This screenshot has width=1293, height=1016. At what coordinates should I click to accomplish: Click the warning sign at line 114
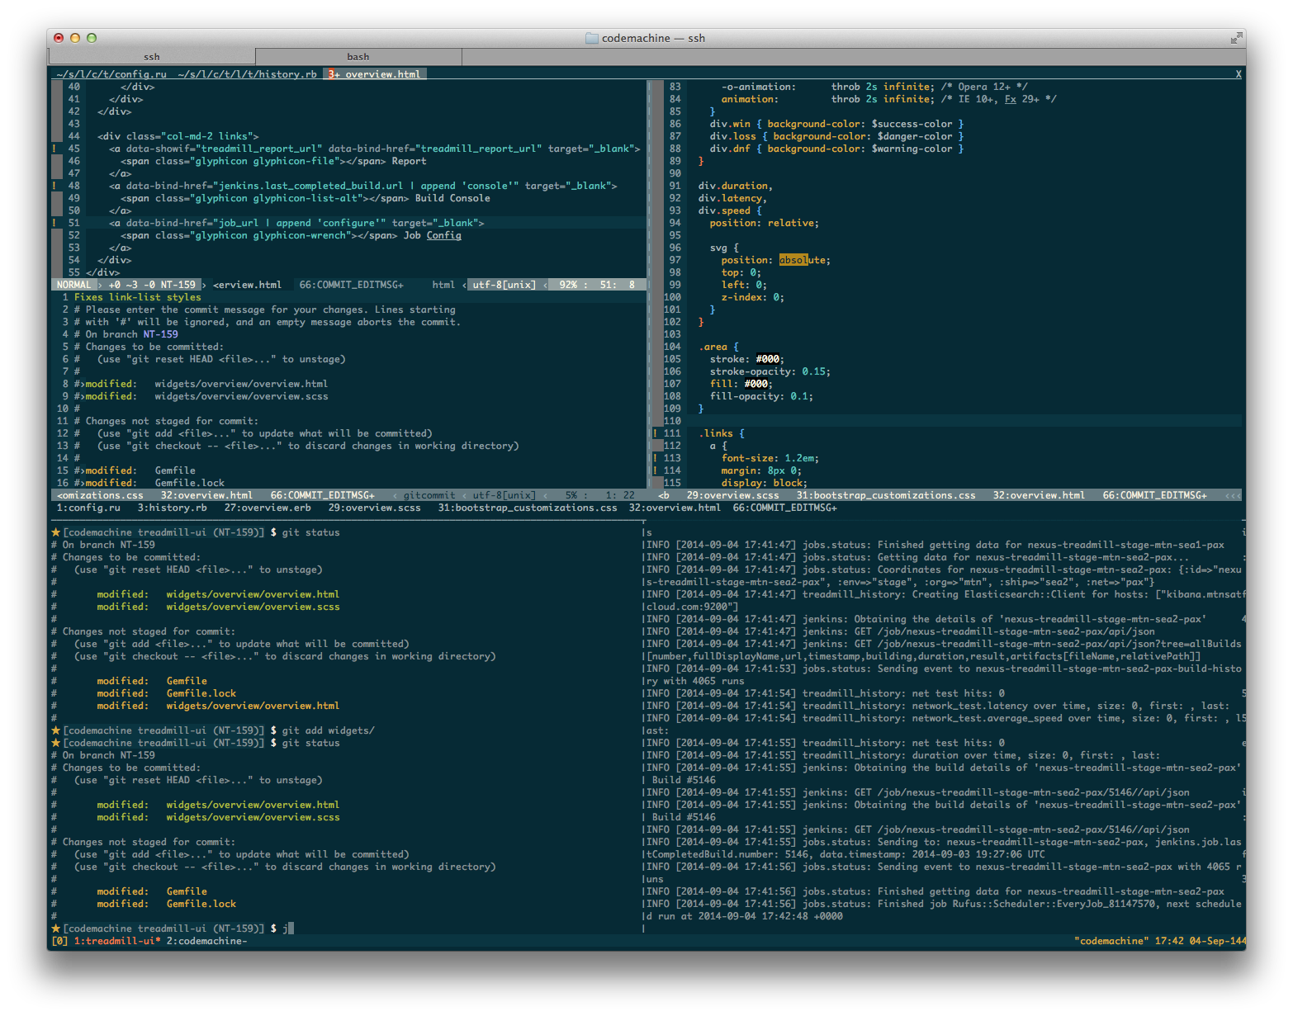(x=656, y=470)
